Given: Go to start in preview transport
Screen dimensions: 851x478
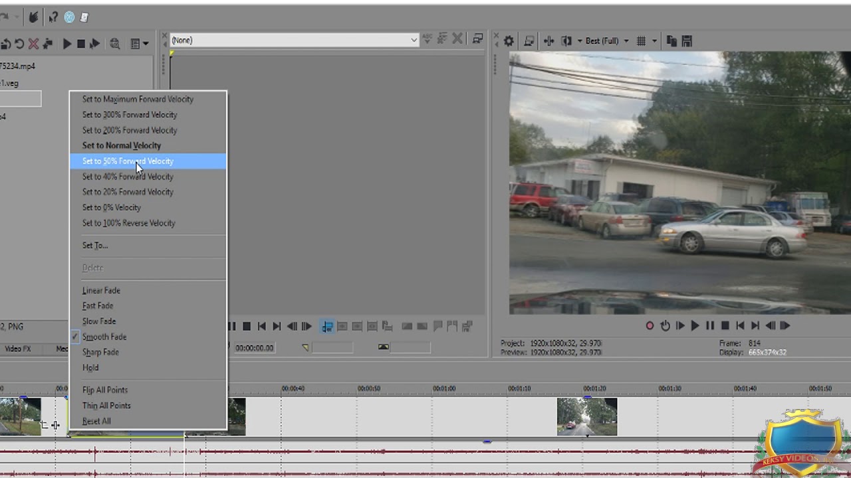Looking at the screenshot, I should tap(740, 325).
